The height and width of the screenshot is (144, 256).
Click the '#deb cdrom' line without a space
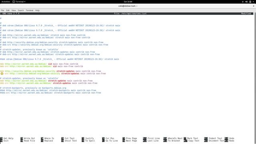tap(60, 59)
